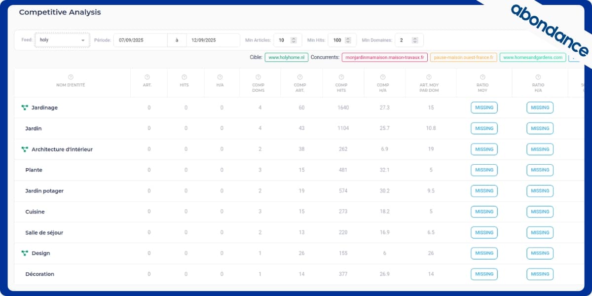
Task: Open the Feed dropdown showing holy
Action: click(x=62, y=40)
